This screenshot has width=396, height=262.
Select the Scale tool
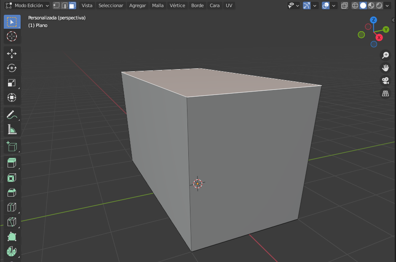click(x=12, y=82)
